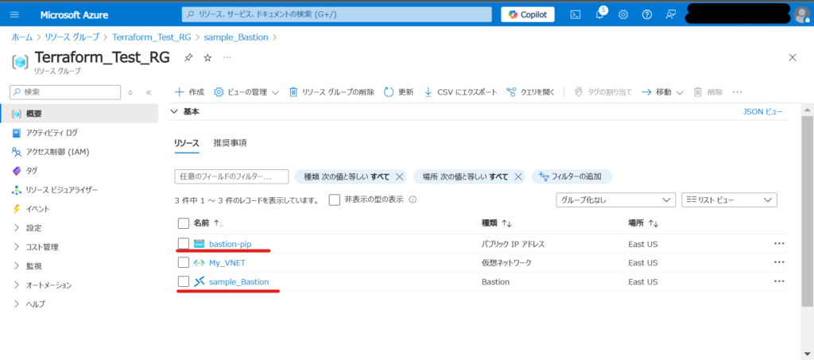This screenshot has width=814, height=360.
Task: Pin Terraform_Test_RG to the dashboard
Action: tap(188, 58)
